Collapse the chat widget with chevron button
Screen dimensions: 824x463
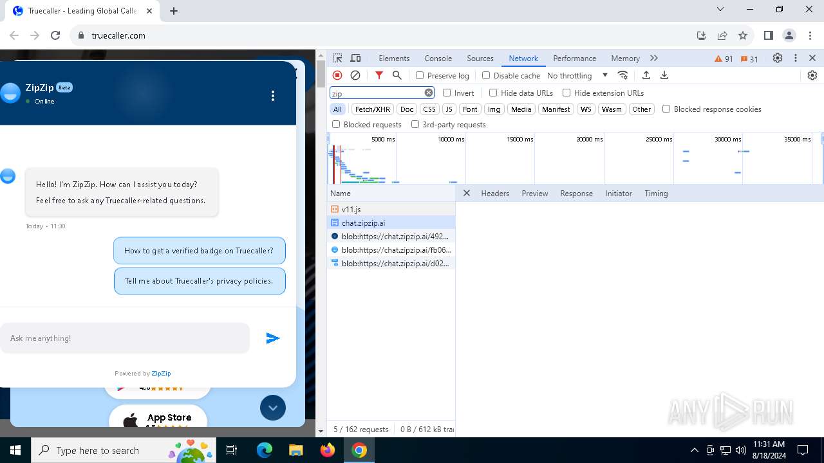coord(273,408)
